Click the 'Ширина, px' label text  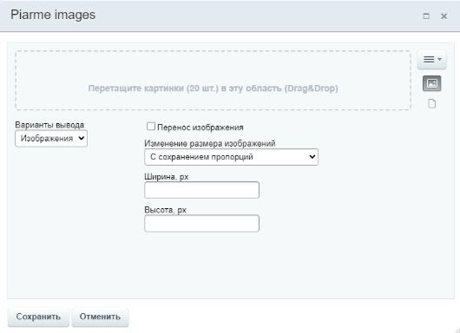(167, 177)
